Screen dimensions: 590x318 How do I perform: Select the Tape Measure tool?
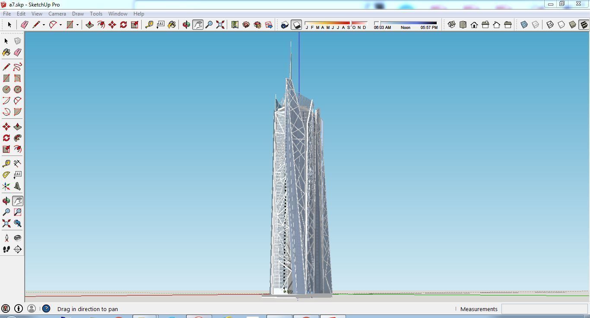[6, 163]
